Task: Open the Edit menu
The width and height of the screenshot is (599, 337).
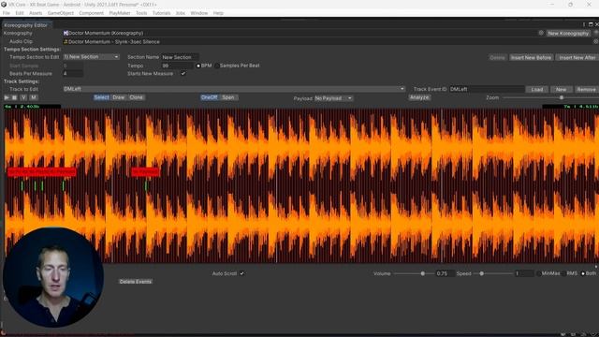Action: tap(20, 13)
